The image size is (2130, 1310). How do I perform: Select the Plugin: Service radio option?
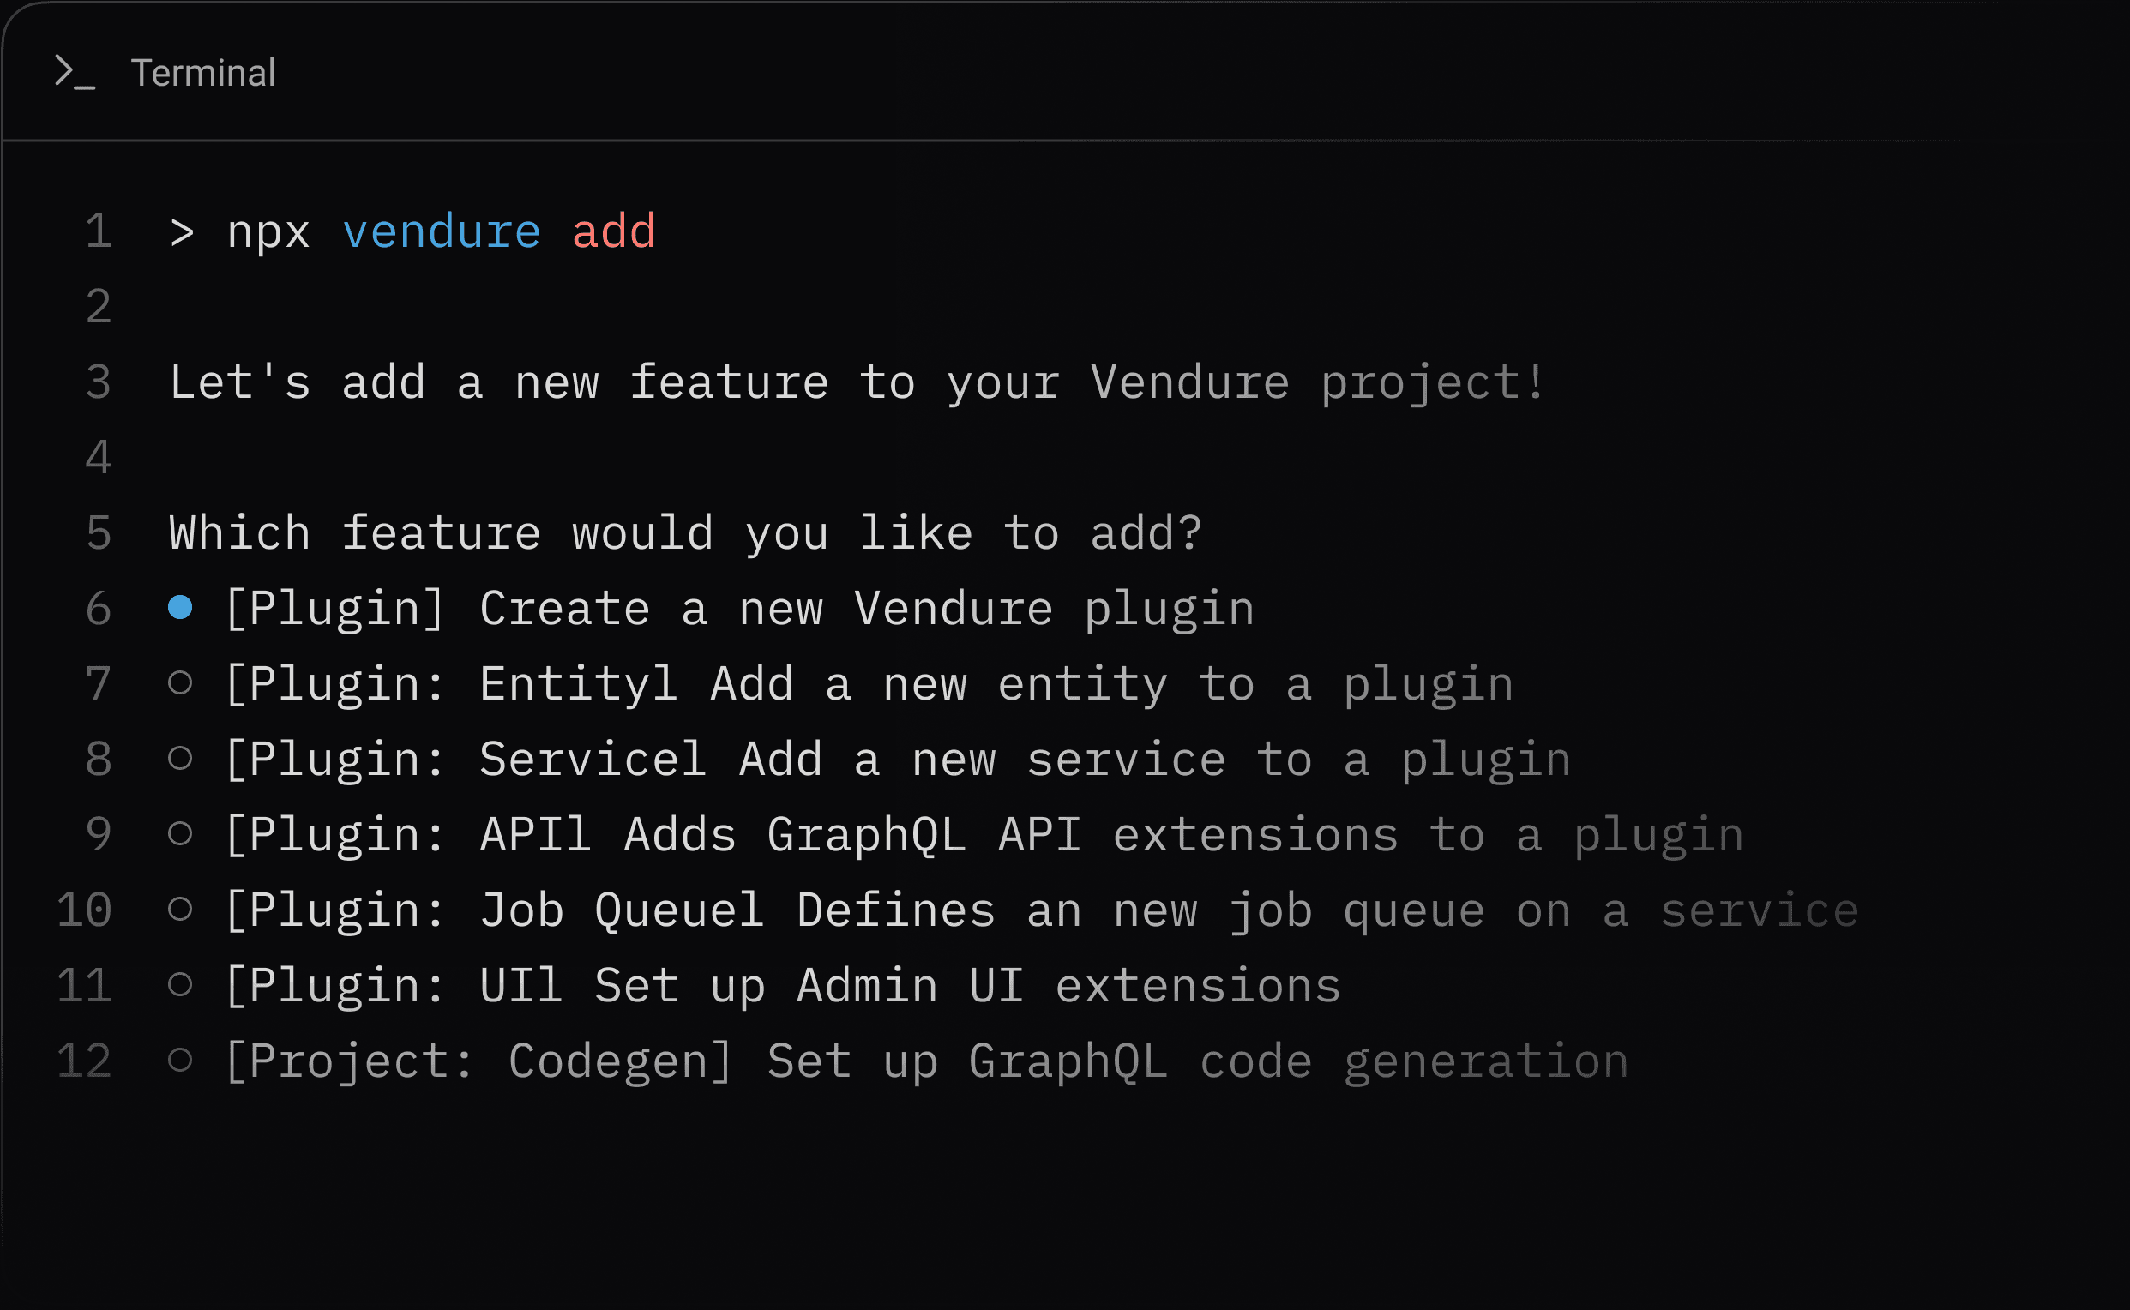tap(180, 758)
